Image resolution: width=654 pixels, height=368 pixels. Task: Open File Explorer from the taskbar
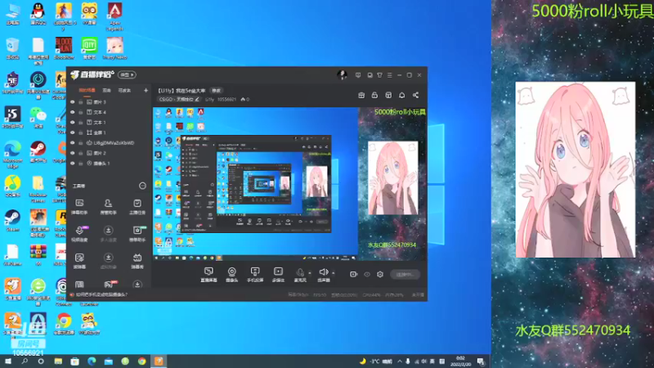tap(58, 361)
